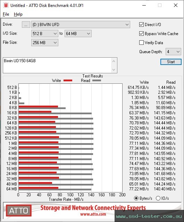Click the 11.60 MB/s read value

click(x=166, y=102)
